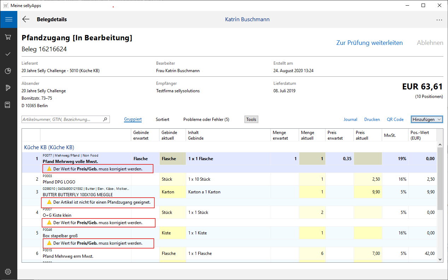Screen dimensions: 448x280
Task: Open the QR Code link
Action: [395, 119]
